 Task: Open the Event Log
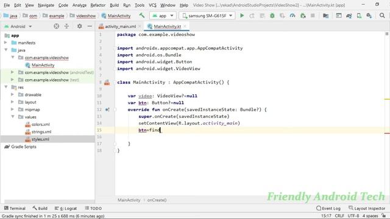[328, 208]
